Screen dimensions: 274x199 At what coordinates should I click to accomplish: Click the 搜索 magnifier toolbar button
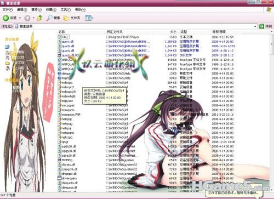click(53, 18)
